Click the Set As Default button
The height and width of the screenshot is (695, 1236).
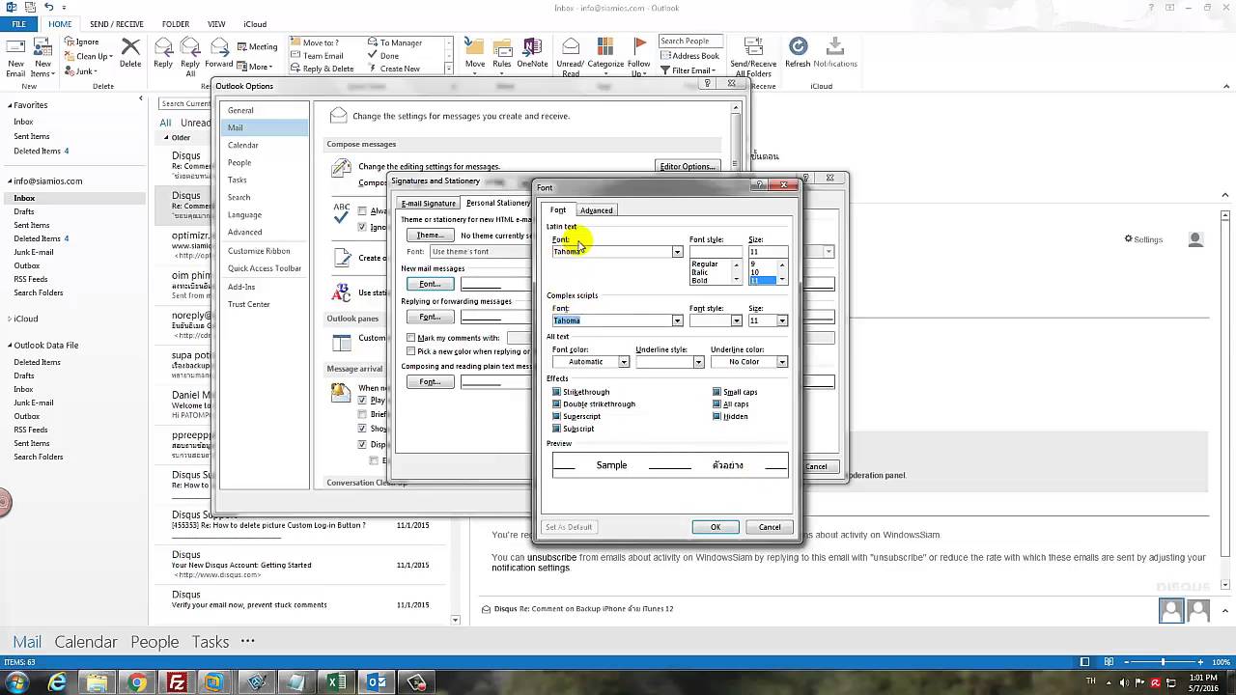[569, 527]
